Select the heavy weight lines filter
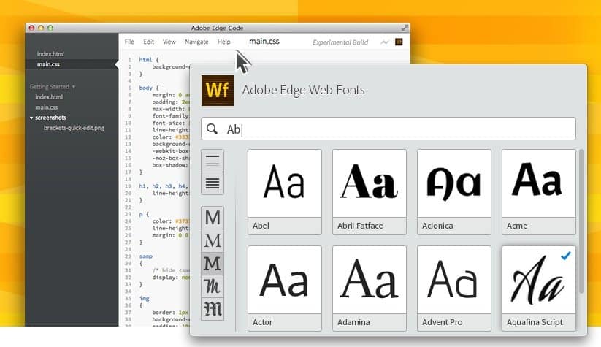Image resolution: width=601 pixels, height=347 pixels. pos(213,183)
